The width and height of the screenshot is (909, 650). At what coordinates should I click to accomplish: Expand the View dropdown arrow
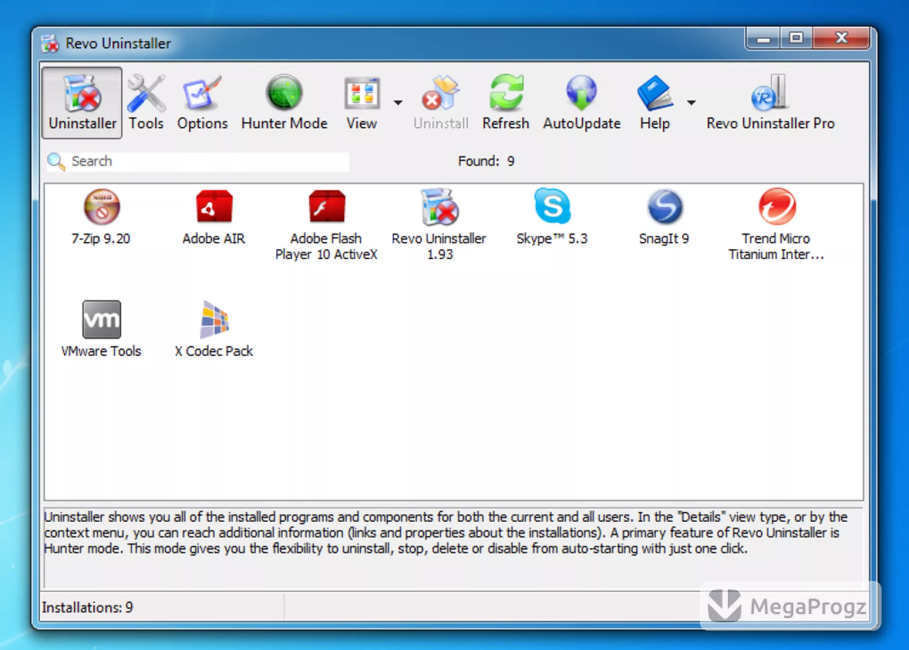(x=398, y=102)
